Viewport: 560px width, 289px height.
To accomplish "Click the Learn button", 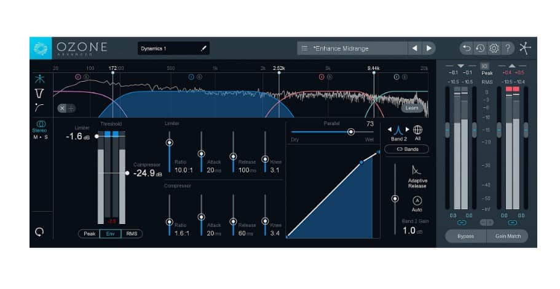I will tap(412, 108).
